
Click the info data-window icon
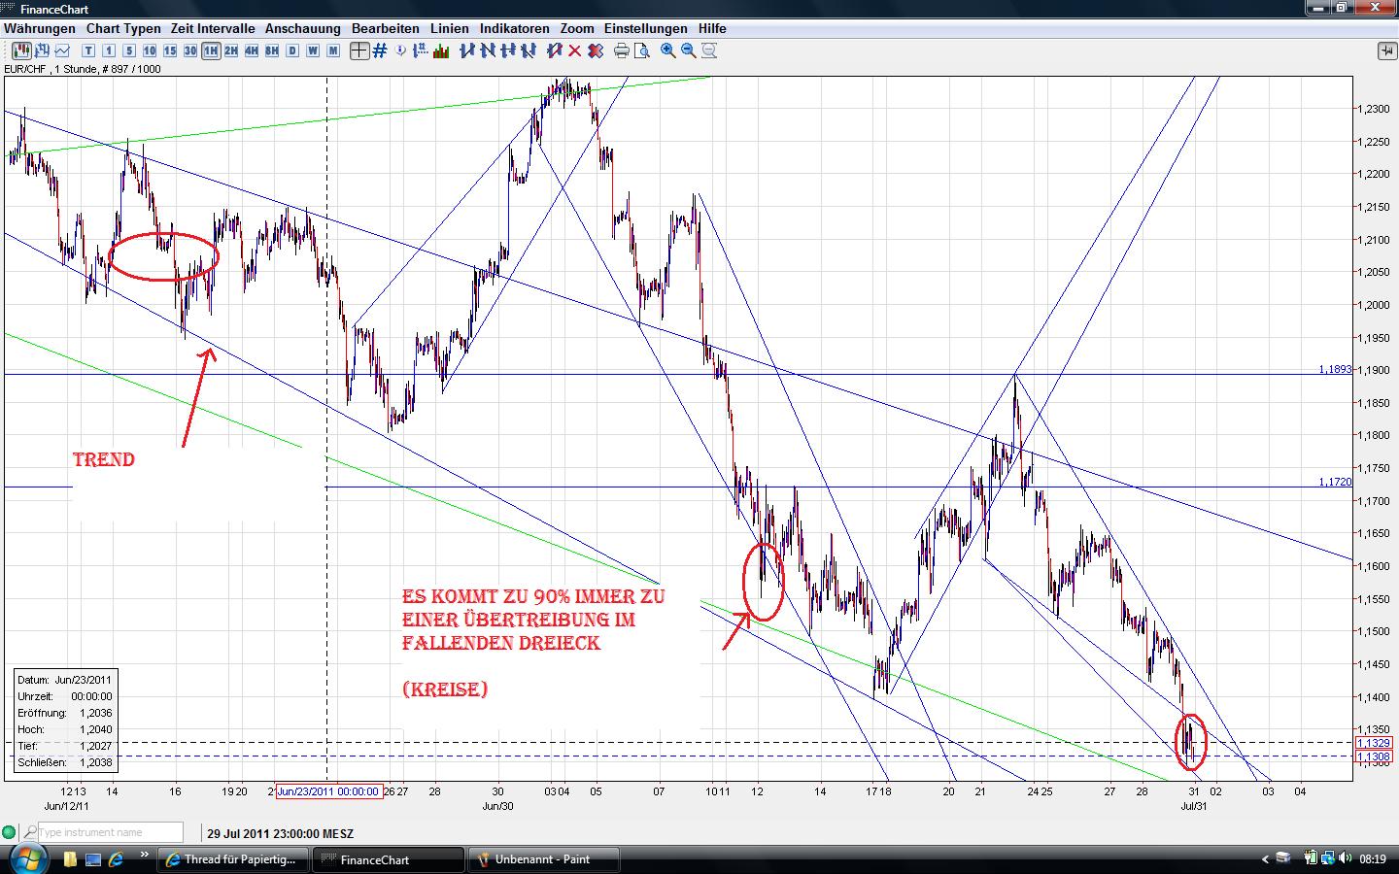[x=401, y=50]
